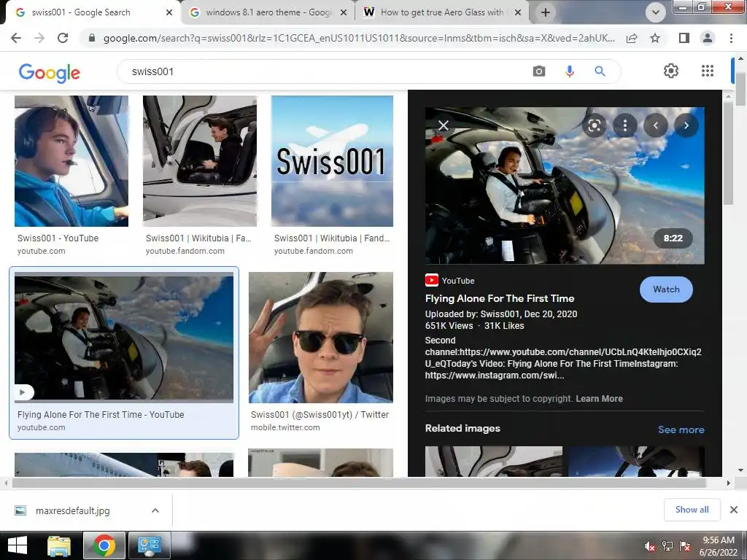Click the network tray icon
Screen dimensions: 747x560
pos(667,546)
